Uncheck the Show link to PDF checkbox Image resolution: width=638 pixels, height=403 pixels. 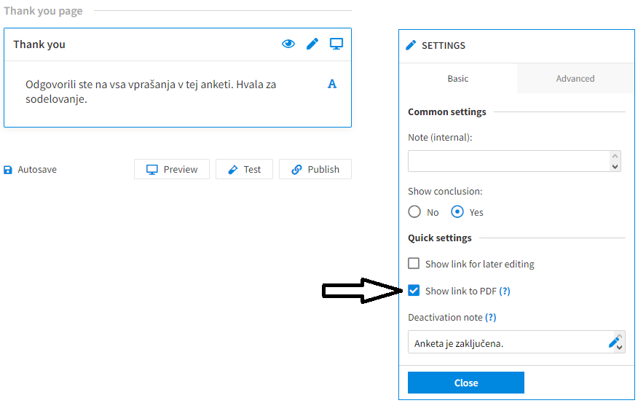414,291
